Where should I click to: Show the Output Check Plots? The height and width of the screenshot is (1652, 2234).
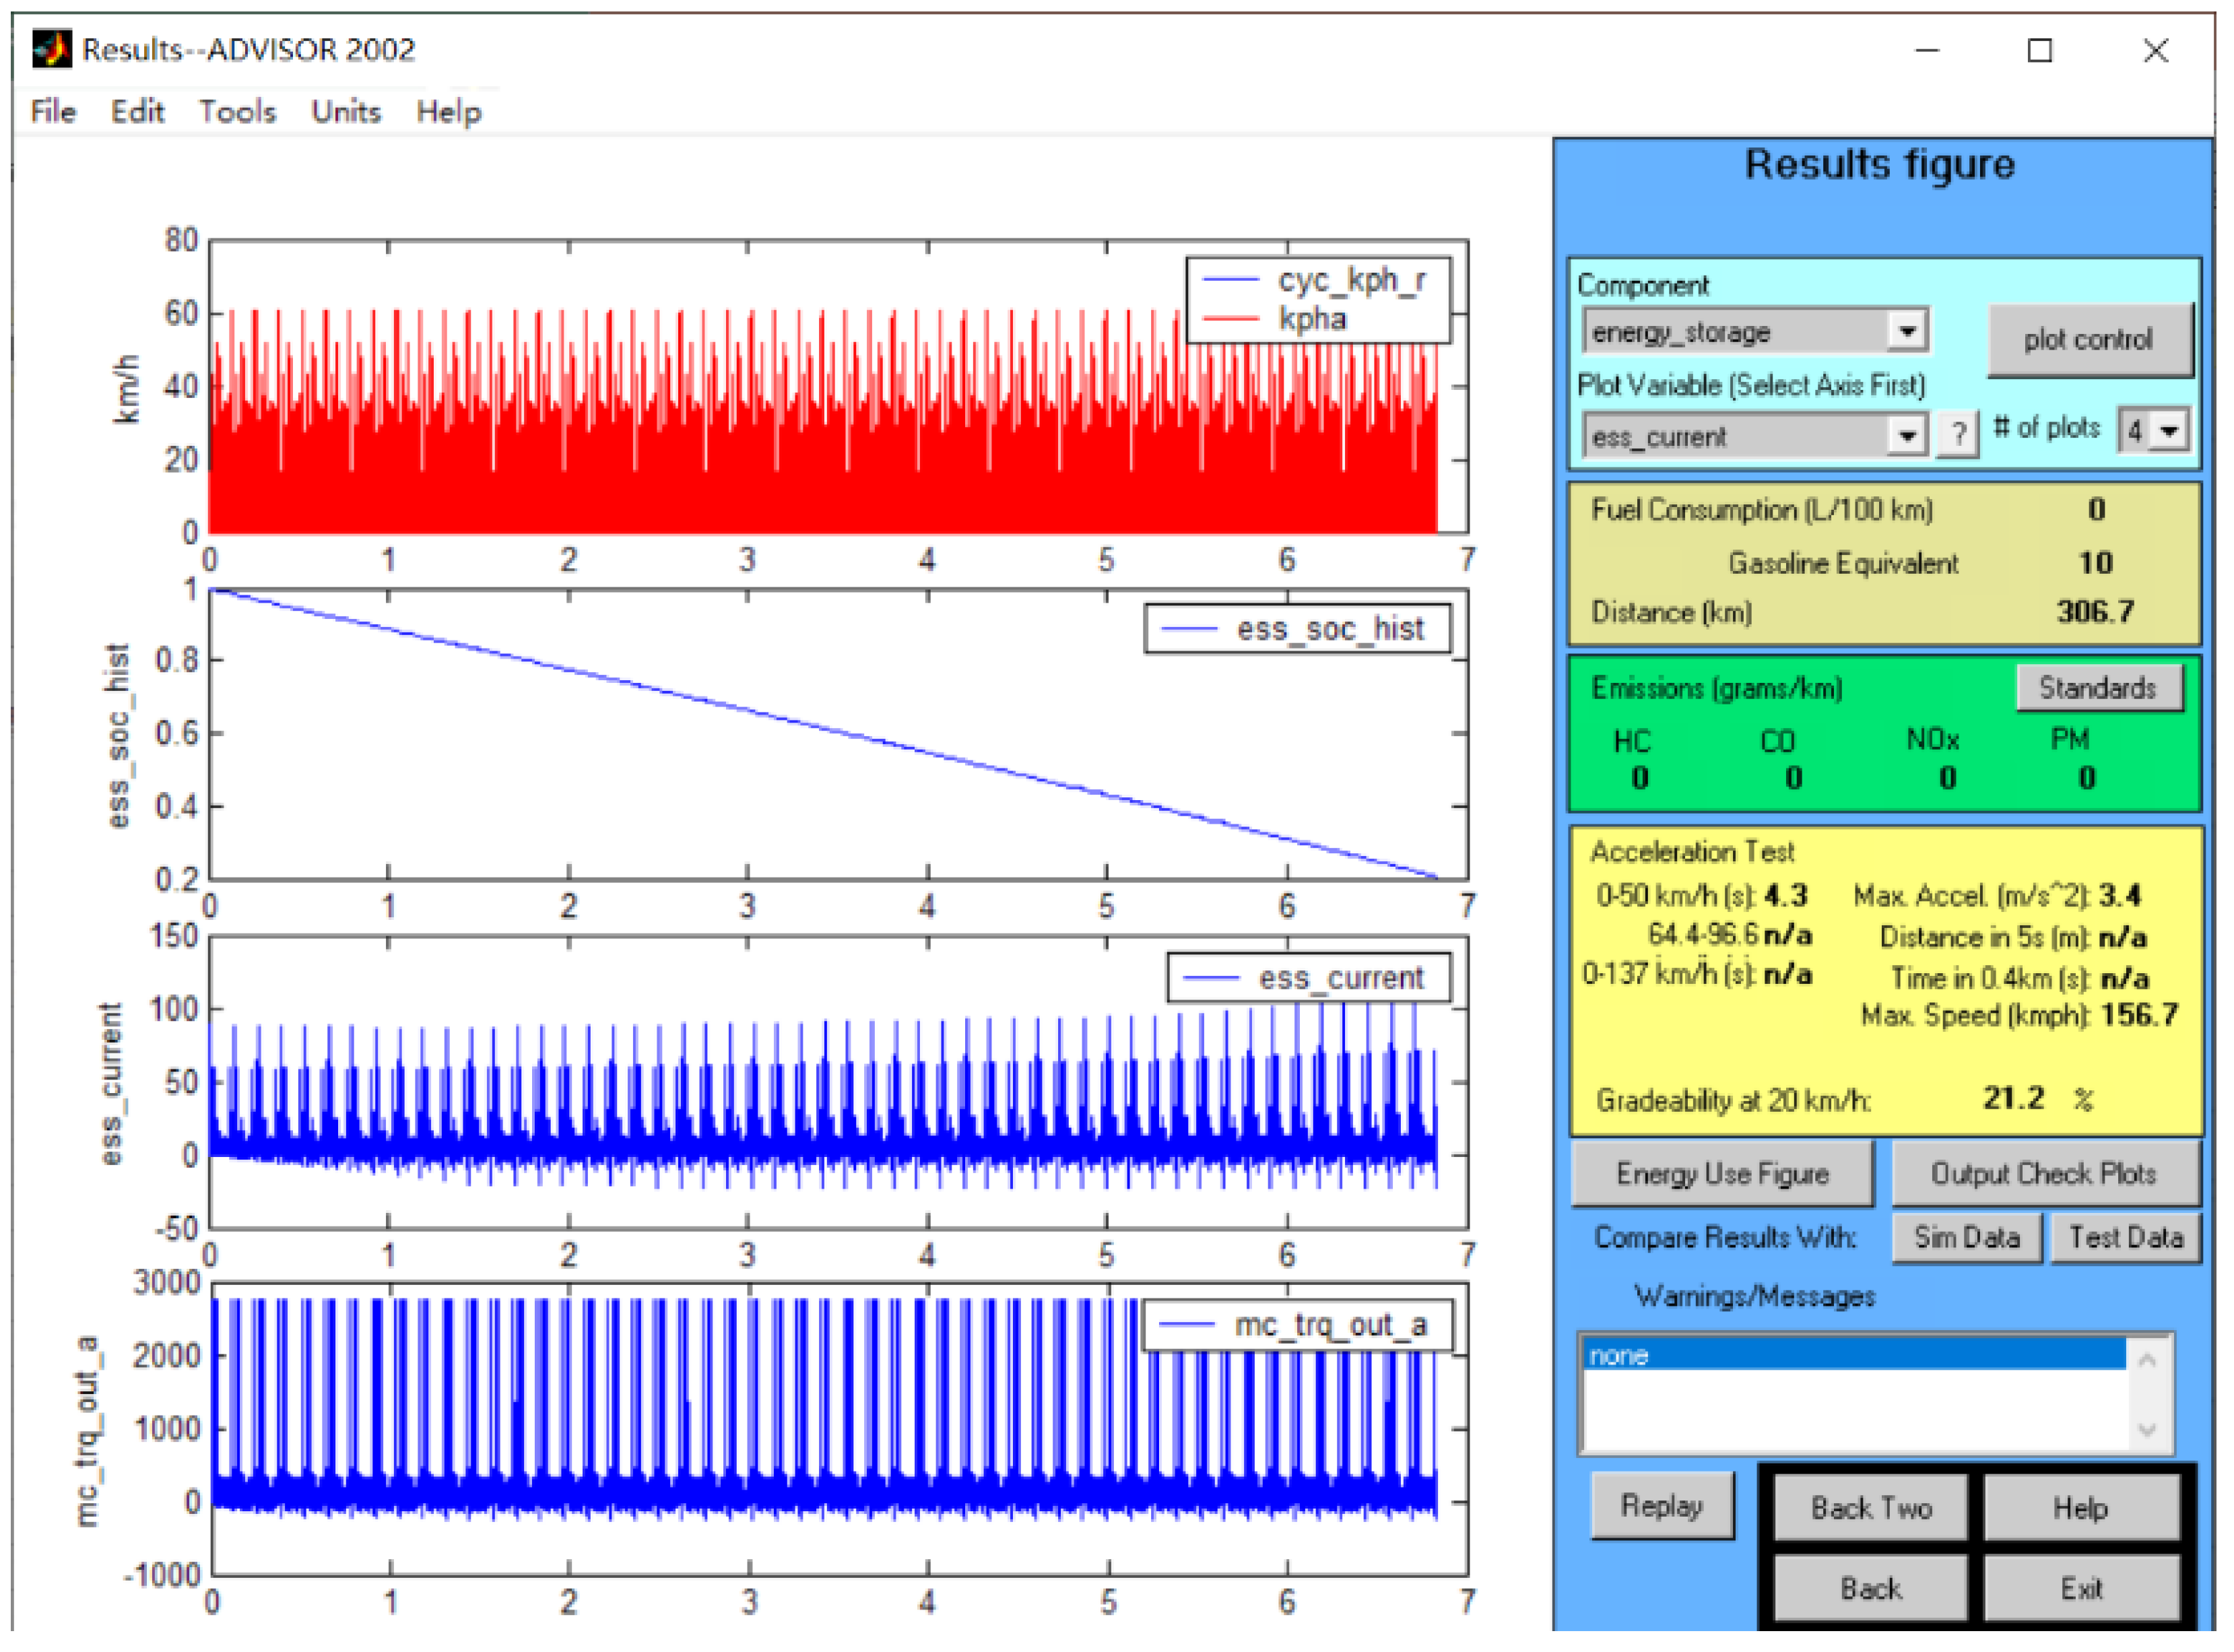point(2043,1173)
